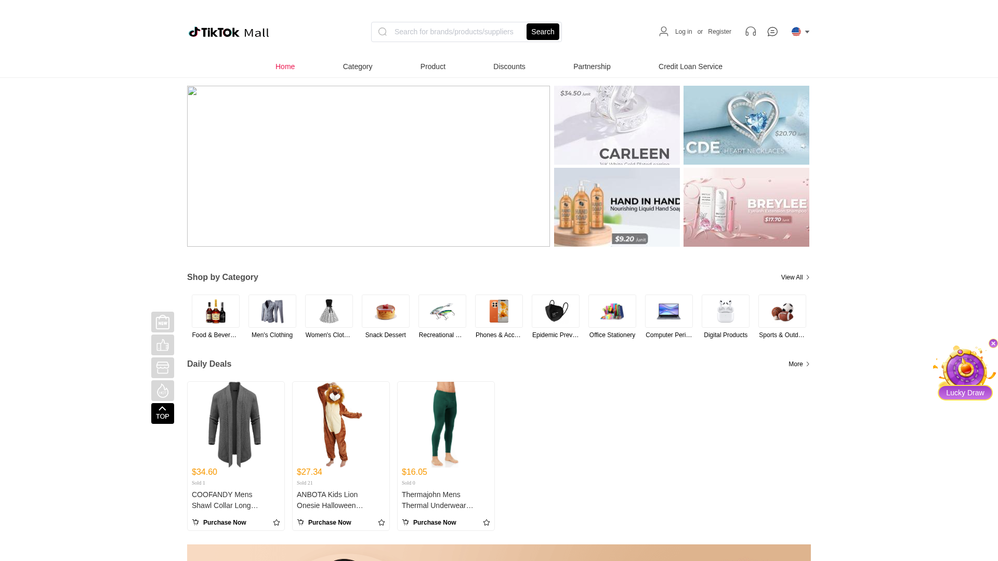Favorite the ANBOTA Lion Onesie star
Screen dimensions: 998x561
tap(382, 523)
